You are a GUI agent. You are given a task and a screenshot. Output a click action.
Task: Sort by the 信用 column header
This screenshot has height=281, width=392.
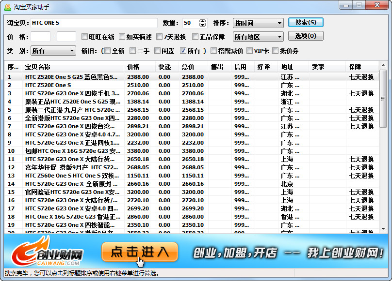(243, 67)
